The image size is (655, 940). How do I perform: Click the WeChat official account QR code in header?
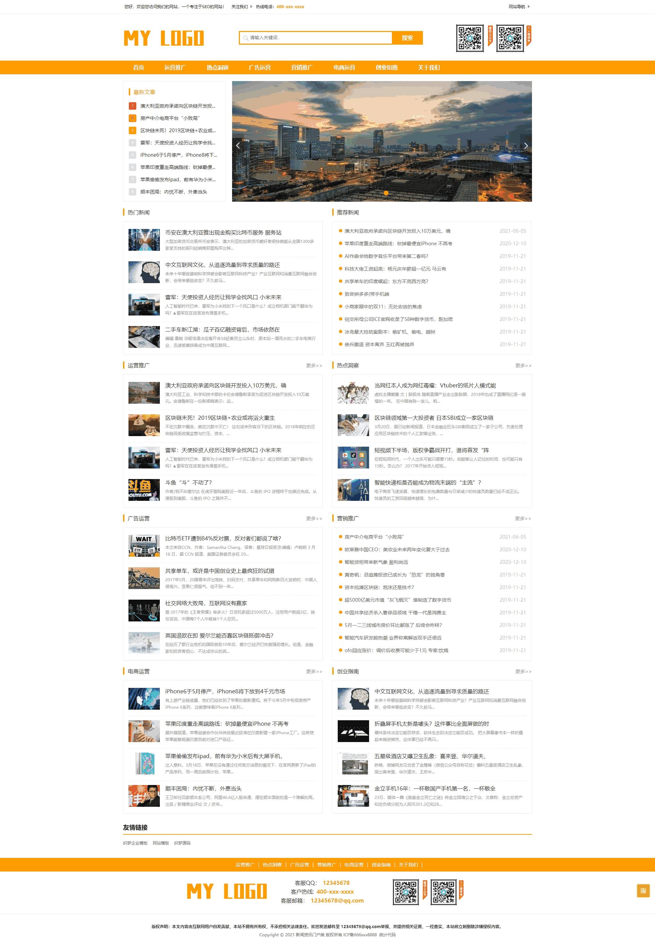pos(470,38)
